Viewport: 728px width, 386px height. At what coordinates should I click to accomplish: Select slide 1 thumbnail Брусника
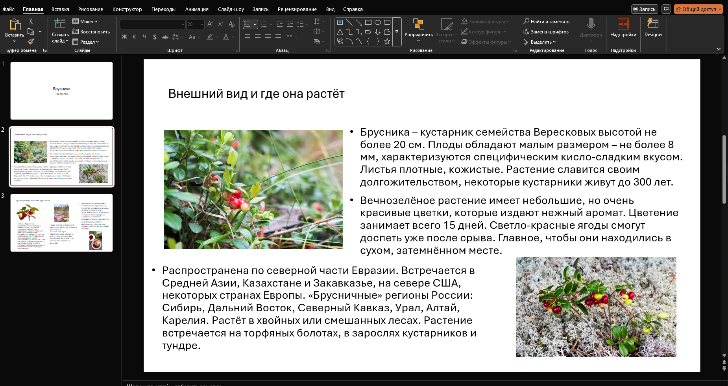[x=61, y=91]
